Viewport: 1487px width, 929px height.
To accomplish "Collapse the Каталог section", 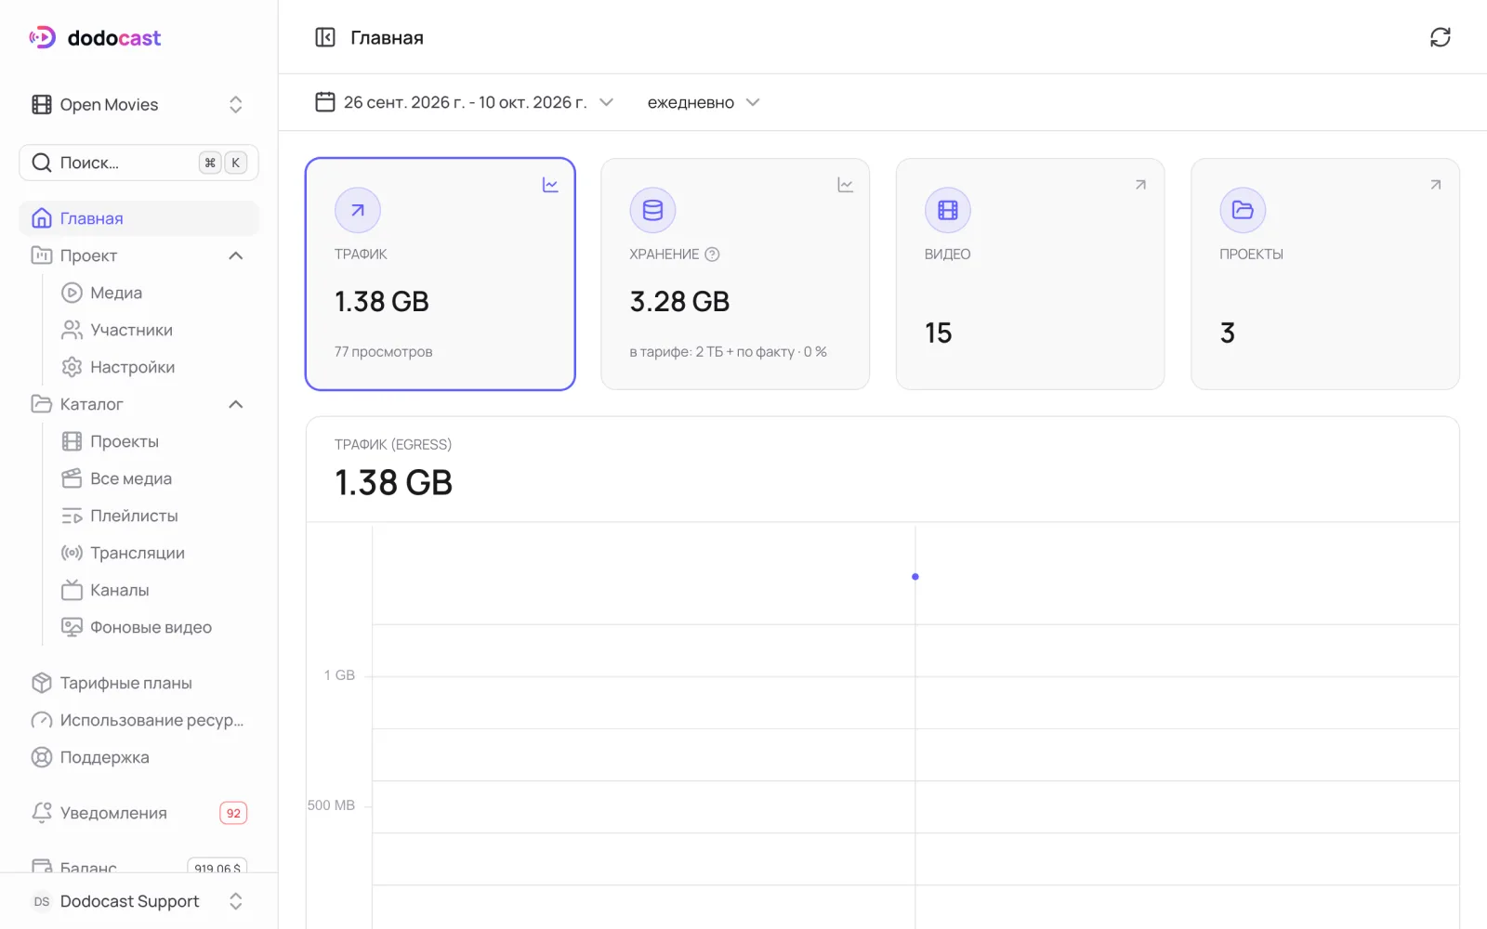I will point(236,404).
